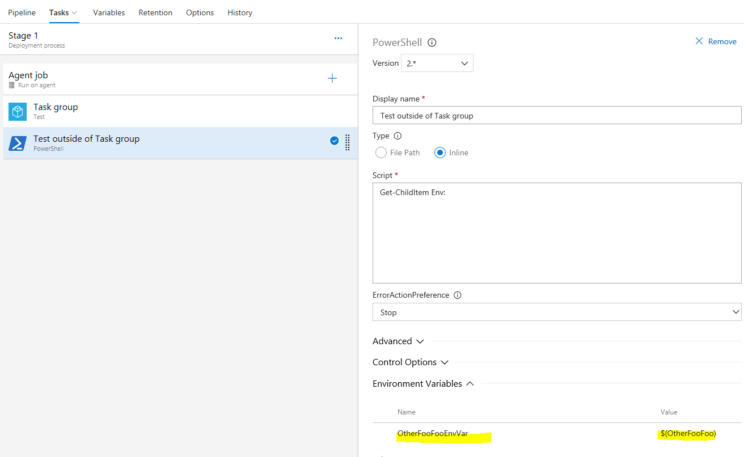Click the Task group cube icon
The height and width of the screenshot is (457, 744).
tap(18, 112)
